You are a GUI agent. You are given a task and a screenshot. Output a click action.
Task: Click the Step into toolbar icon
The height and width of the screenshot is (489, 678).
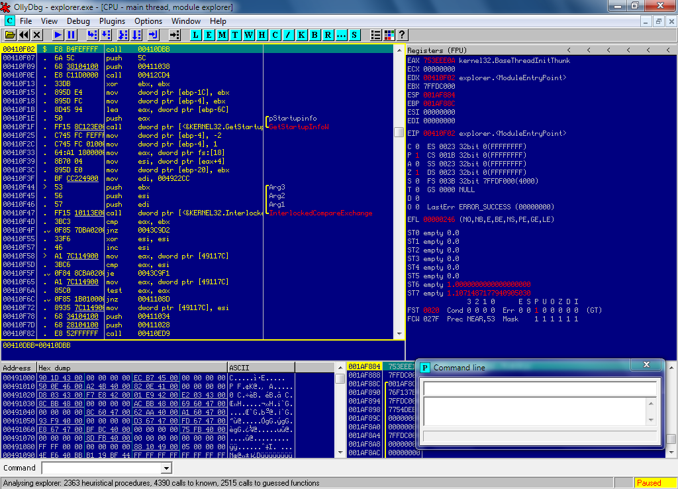(93, 35)
